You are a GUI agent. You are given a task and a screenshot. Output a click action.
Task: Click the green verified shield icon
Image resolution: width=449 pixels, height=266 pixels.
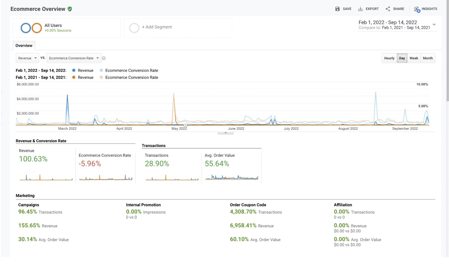pyautogui.click(x=70, y=9)
